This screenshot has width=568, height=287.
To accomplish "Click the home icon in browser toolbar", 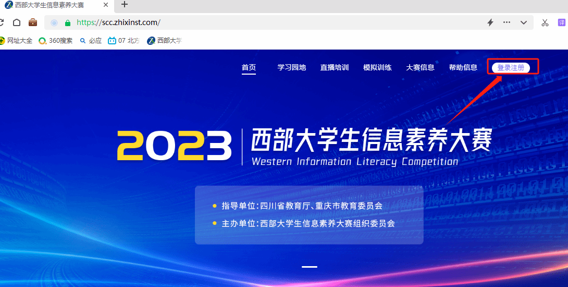I will pyautogui.click(x=17, y=22).
